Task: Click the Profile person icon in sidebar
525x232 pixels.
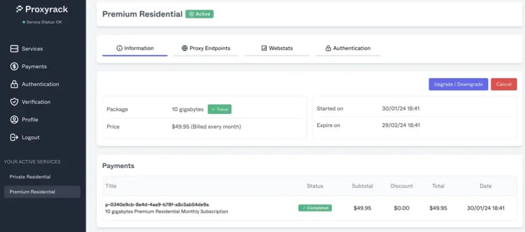Action: 14,120
